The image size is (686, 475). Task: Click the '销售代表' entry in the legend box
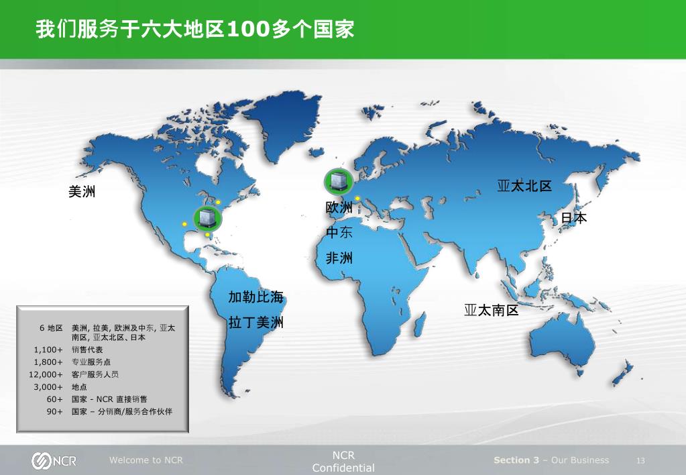87,350
